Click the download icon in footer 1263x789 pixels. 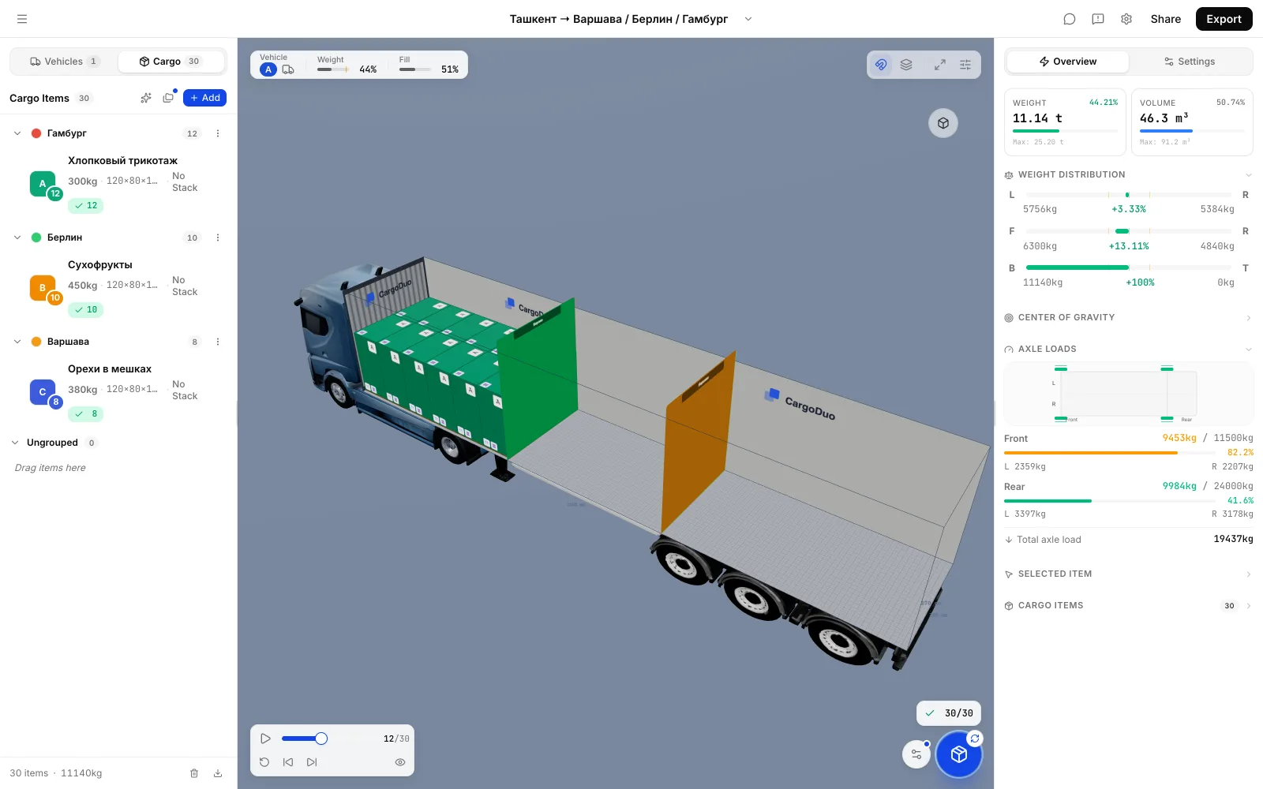click(218, 773)
